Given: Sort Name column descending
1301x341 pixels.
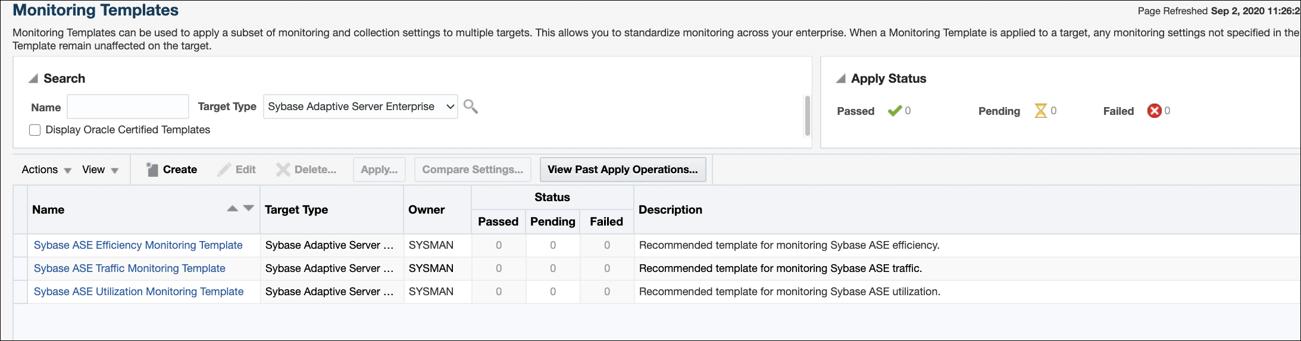Looking at the screenshot, I should point(249,208).
